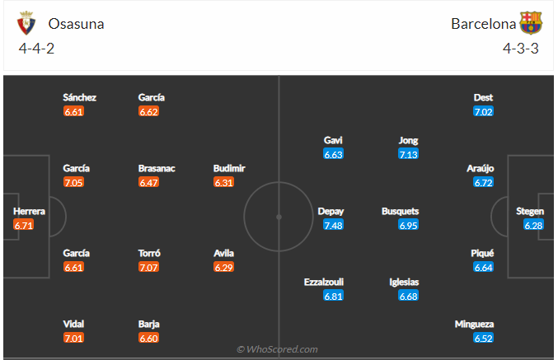Click Torró's 7.07 rating badge

coord(149,268)
